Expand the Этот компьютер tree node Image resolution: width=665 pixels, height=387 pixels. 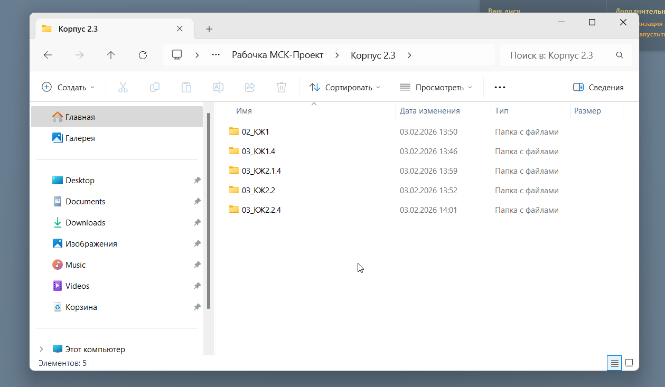pos(41,349)
